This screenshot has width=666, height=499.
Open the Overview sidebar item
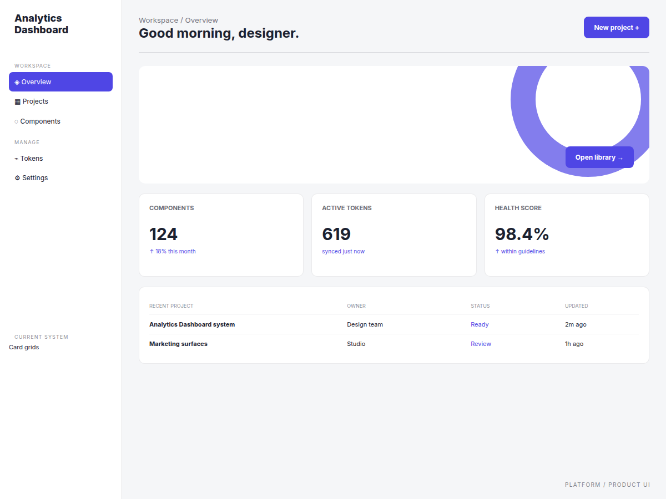(60, 82)
